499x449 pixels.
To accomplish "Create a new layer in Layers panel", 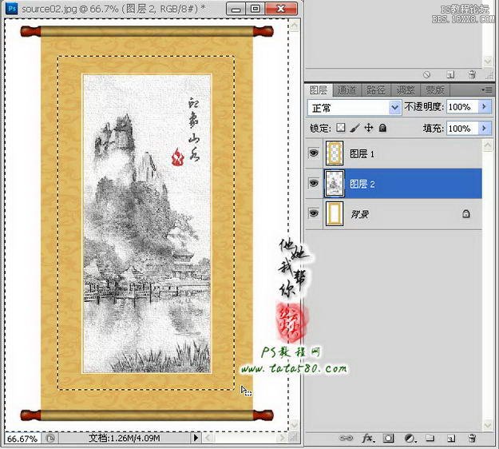I will click(450, 439).
